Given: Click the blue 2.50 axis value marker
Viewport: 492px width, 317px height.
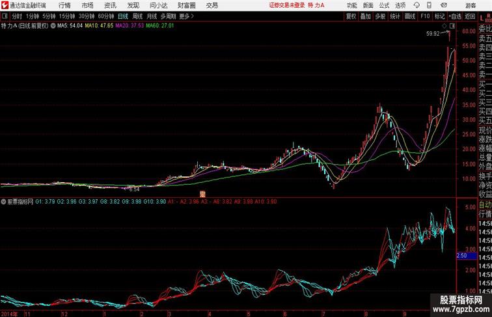Looking at the screenshot, I should coord(466,255).
